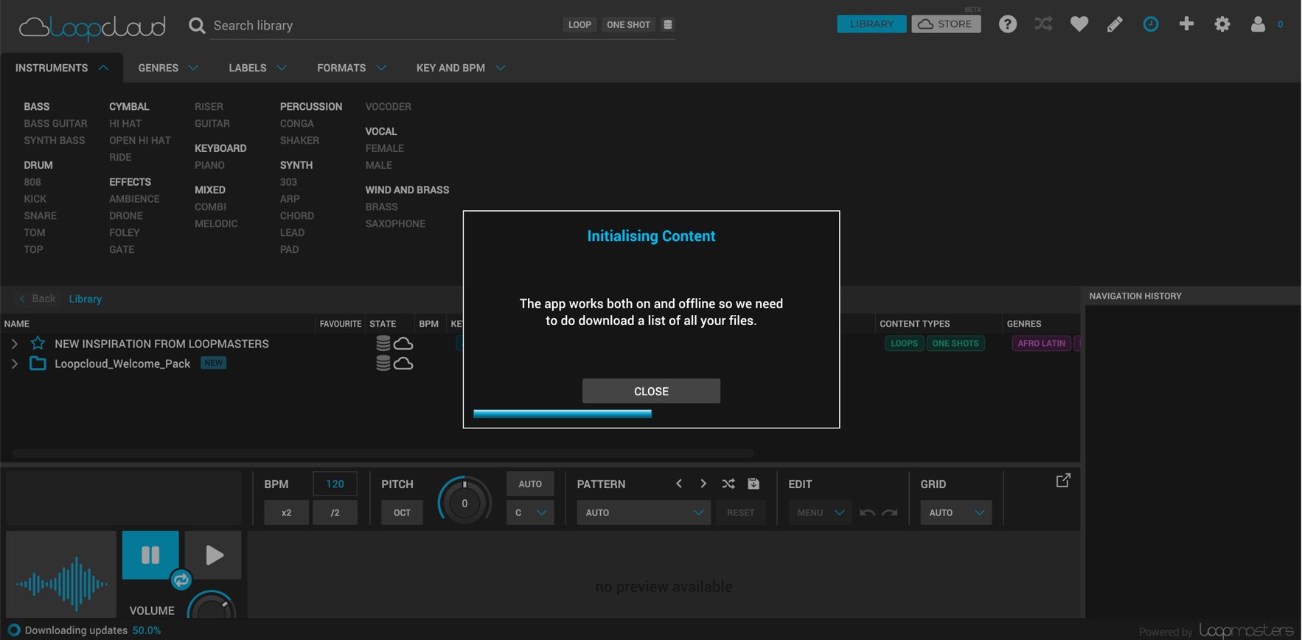Click the Back navigation link

click(x=38, y=299)
